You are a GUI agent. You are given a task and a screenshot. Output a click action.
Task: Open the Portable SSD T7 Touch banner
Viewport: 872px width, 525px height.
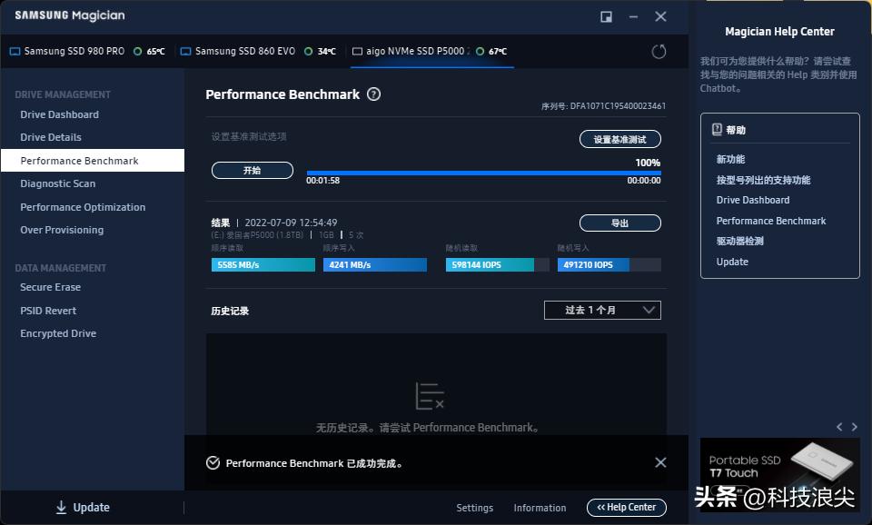(778, 465)
